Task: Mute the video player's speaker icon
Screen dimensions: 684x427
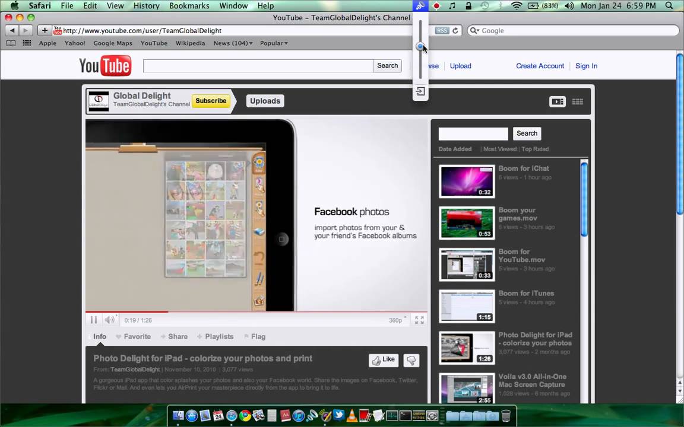Action: pyautogui.click(x=109, y=320)
